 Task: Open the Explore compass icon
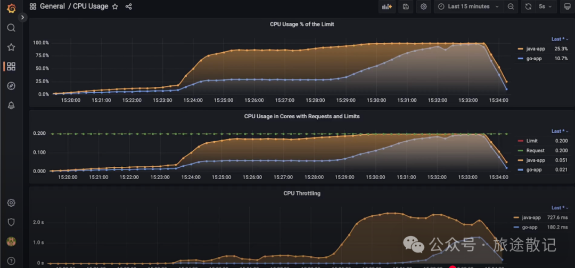pos(11,86)
